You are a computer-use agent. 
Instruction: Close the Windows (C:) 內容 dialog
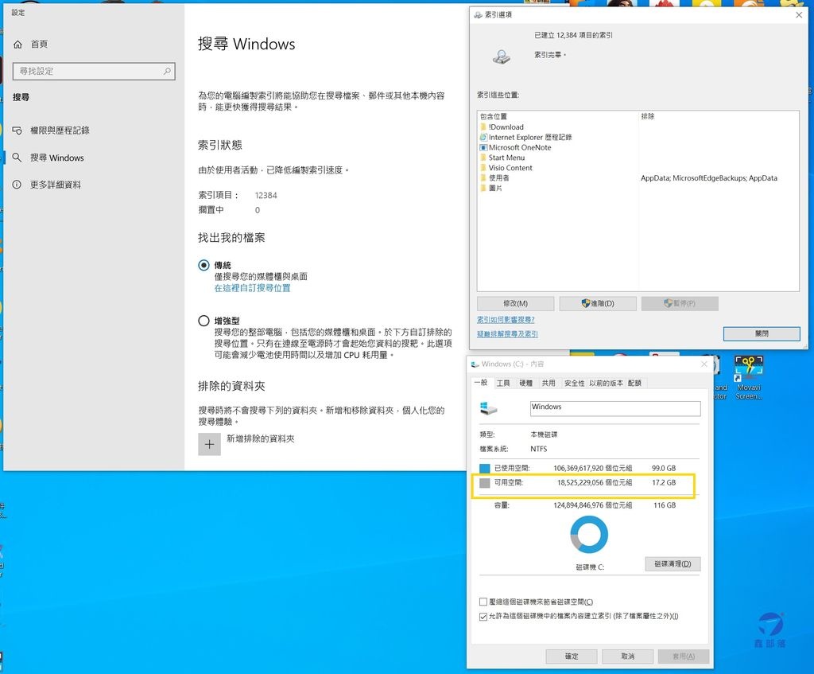pyautogui.click(x=704, y=364)
